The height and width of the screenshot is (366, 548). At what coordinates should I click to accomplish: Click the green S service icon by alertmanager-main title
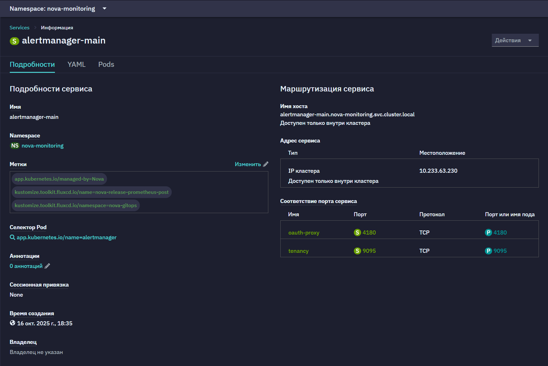15,41
